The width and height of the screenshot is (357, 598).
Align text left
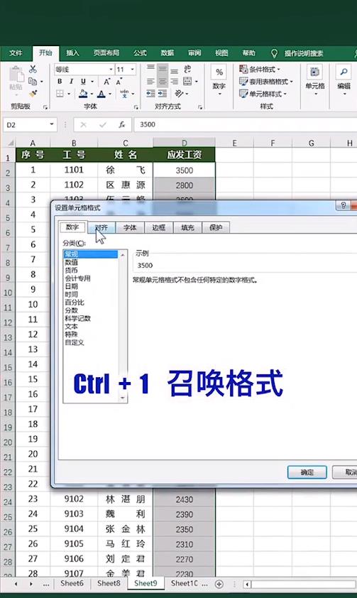[151, 81]
